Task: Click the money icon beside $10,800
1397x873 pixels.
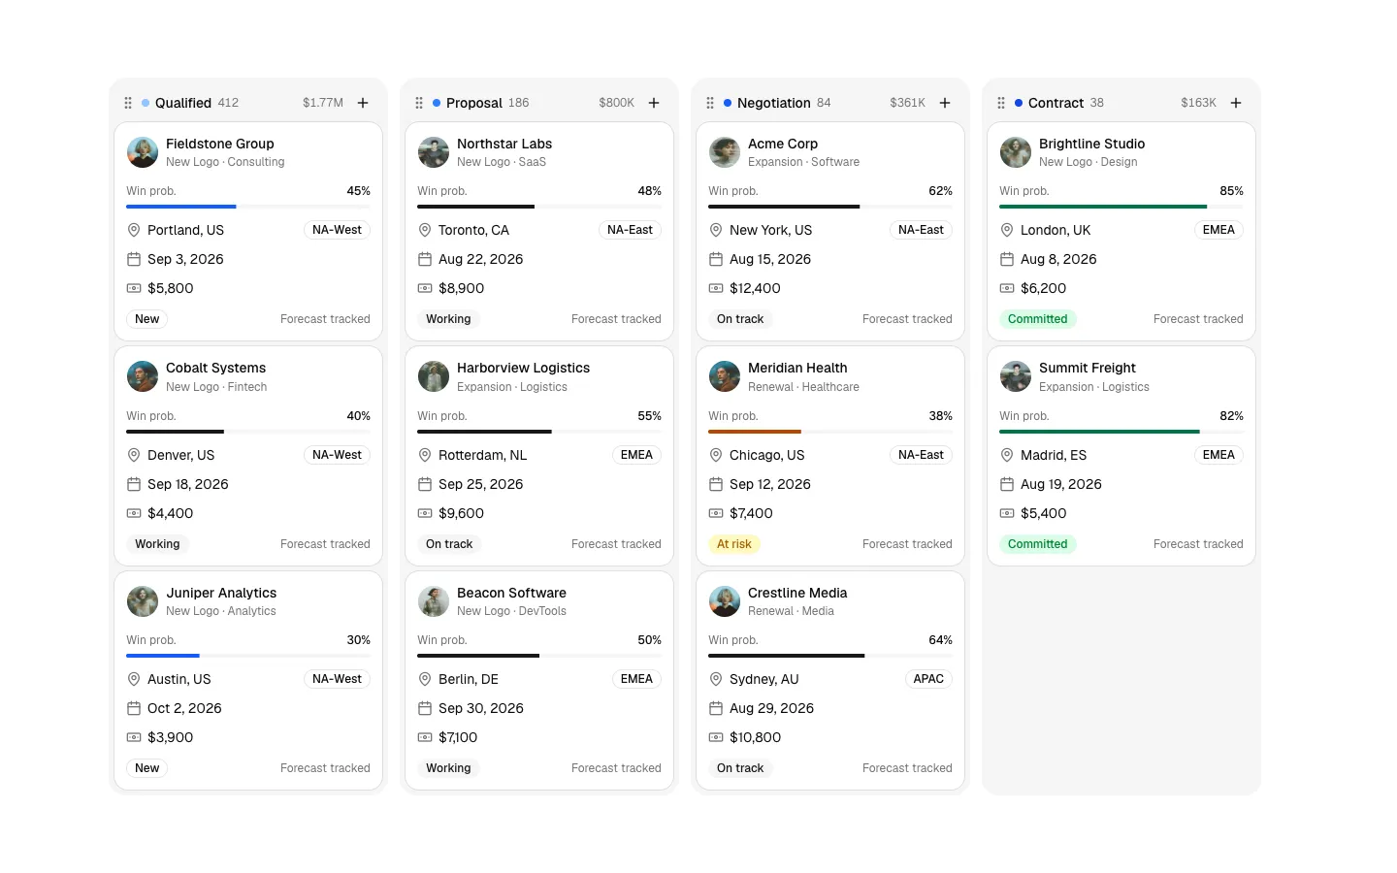Action: 716,737
